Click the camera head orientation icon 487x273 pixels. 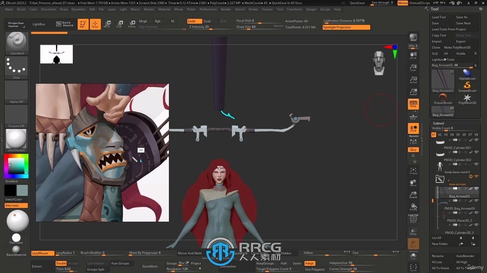[x=379, y=63]
